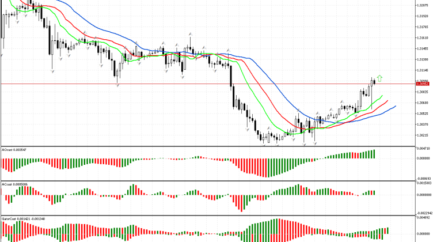
Task: Click the horizontal current price line
Action: click(173, 84)
